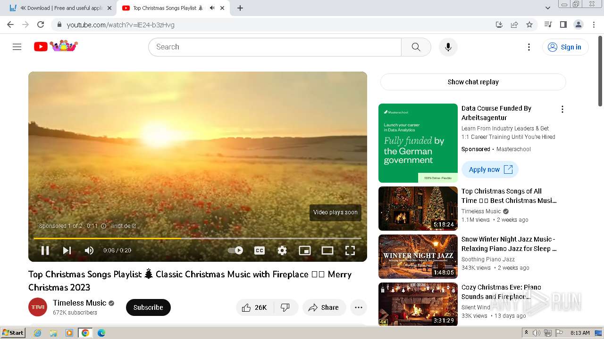The width and height of the screenshot is (604, 339).
Task: Open the Masterschool ad thumbnail
Action: click(x=418, y=143)
